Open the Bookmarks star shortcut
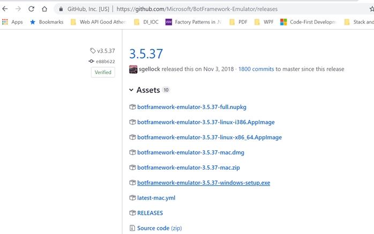Viewport: 374px width, 234px height. [47, 22]
